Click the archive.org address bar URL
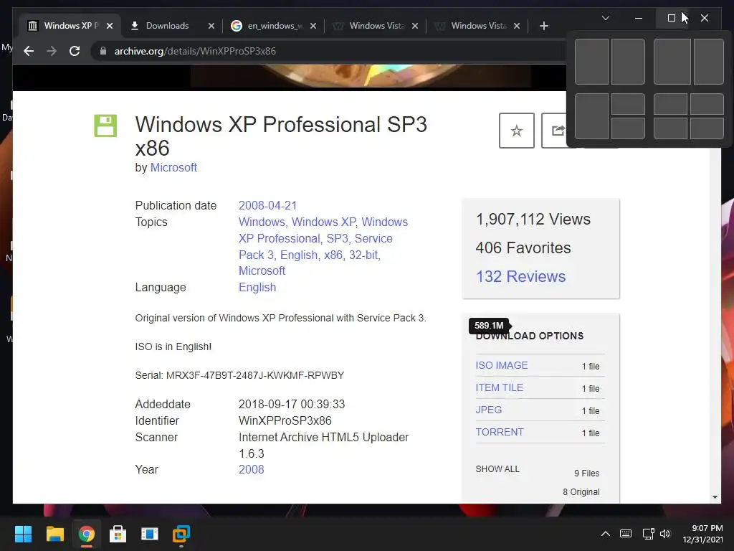This screenshot has width=734, height=551. click(x=195, y=51)
